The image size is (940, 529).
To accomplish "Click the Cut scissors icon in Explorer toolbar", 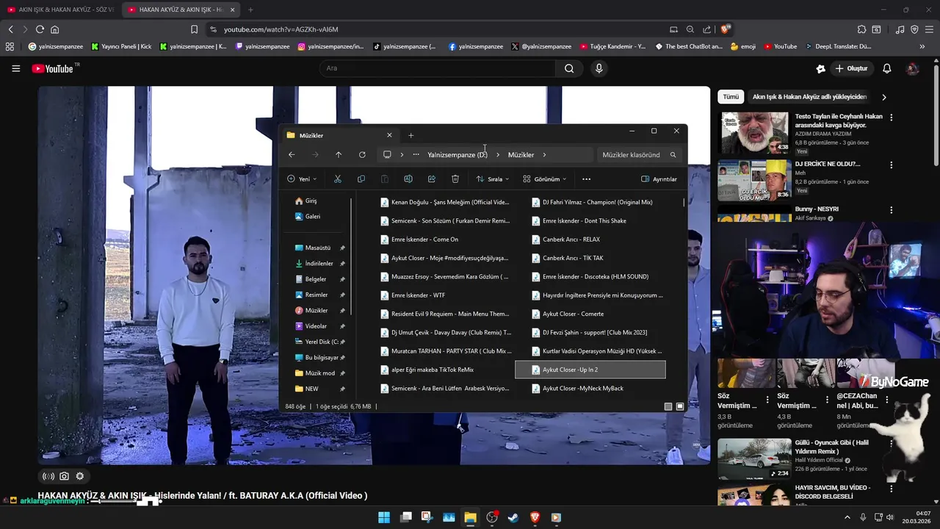I will coord(338,179).
